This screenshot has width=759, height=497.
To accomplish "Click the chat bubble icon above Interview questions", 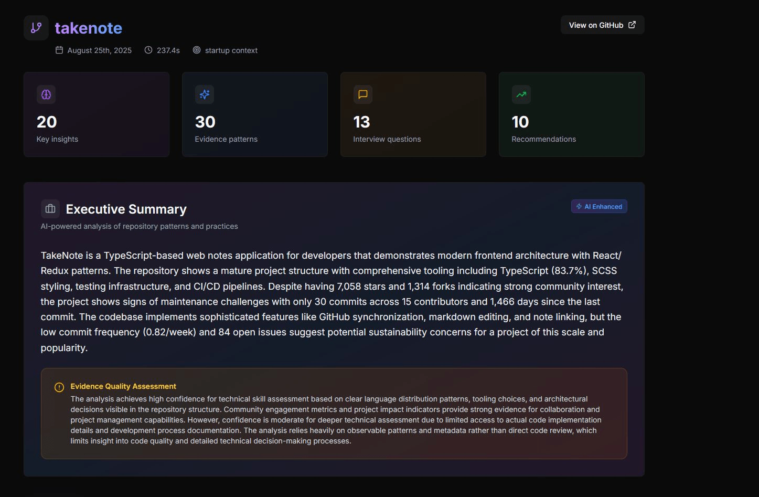I will (363, 94).
